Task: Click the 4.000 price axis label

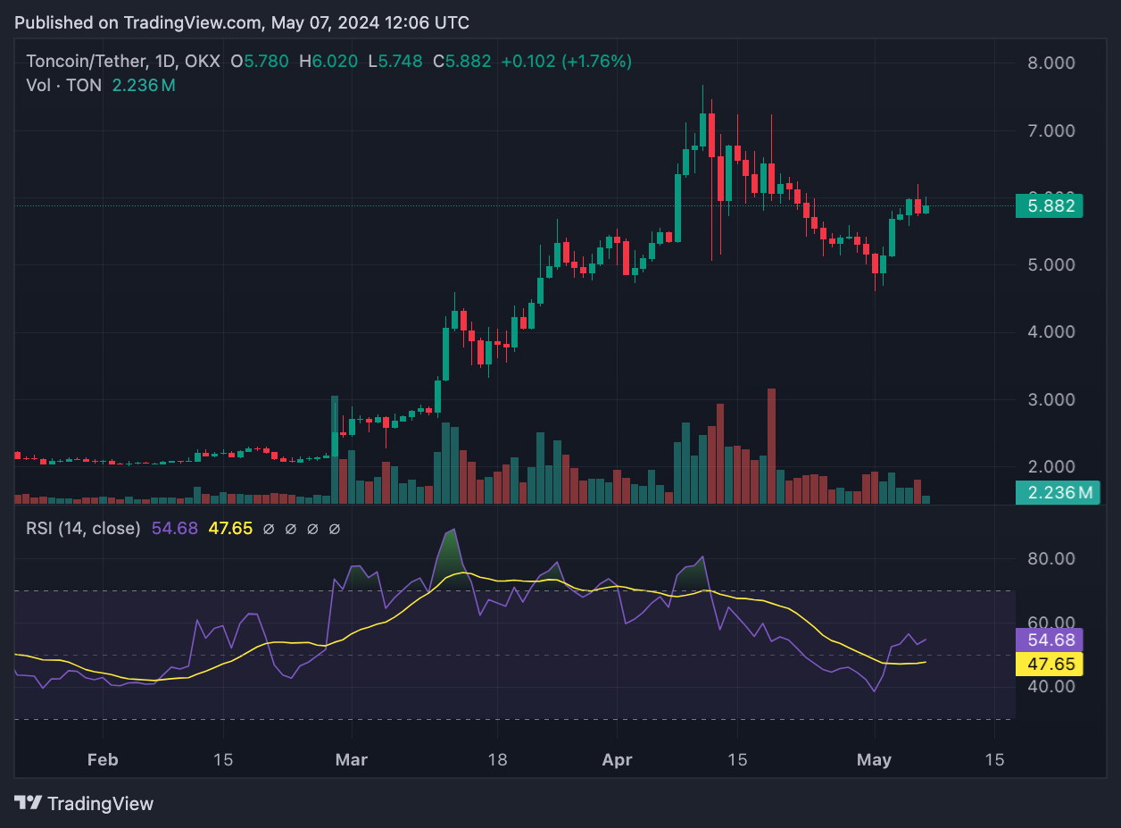Action: [1050, 331]
